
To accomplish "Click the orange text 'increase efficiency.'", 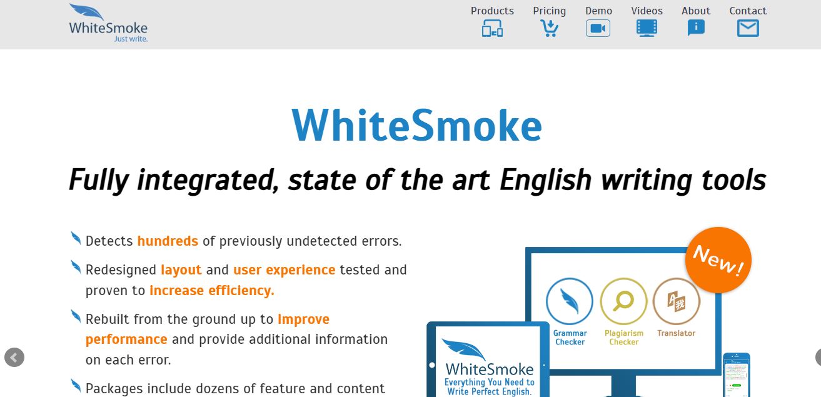I will pyautogui.click(x=212, y=291).
